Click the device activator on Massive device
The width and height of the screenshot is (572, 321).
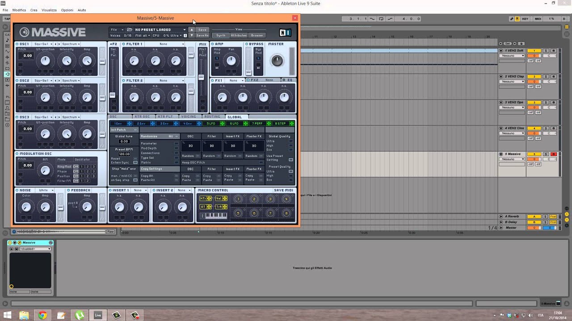click(10, 243)
